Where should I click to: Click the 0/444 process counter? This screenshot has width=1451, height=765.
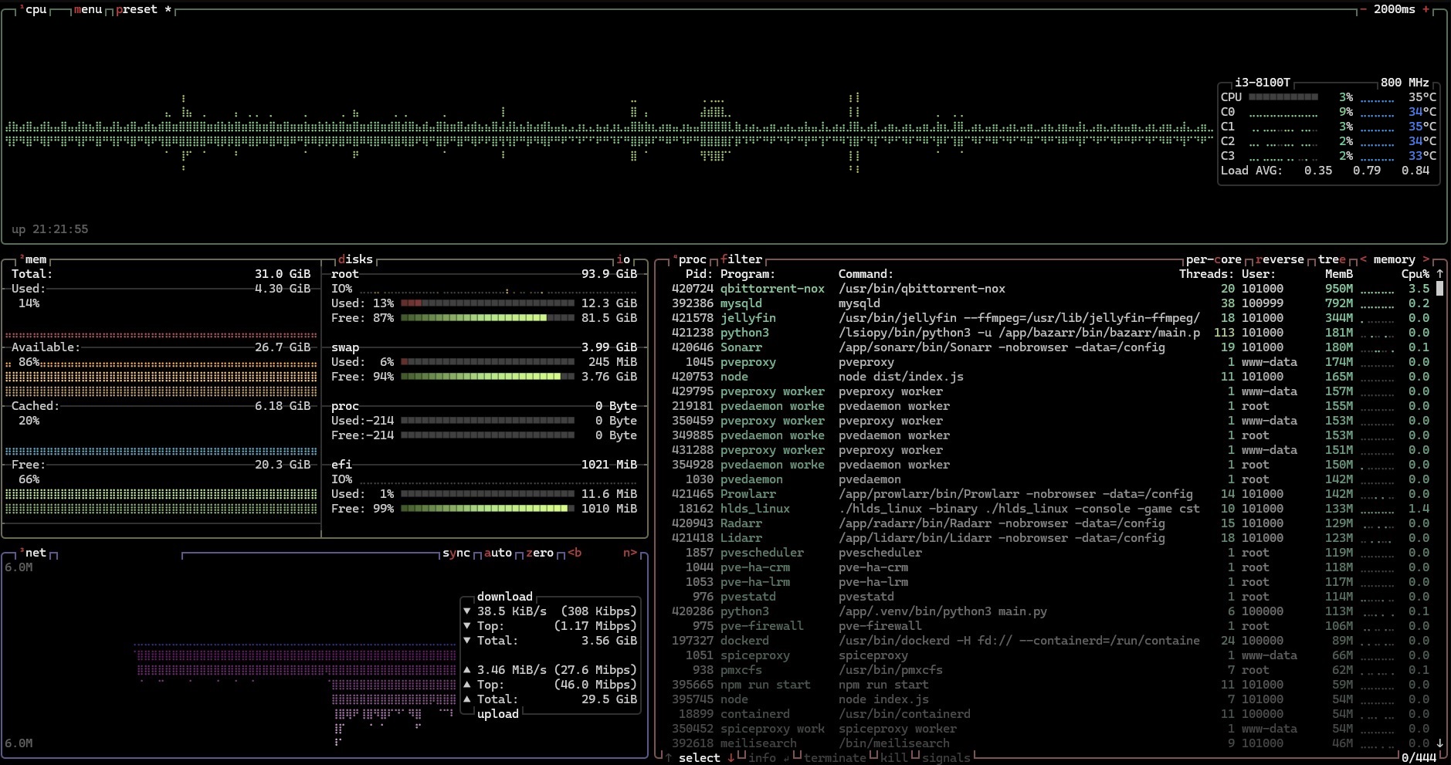[x=1419, y=758]
